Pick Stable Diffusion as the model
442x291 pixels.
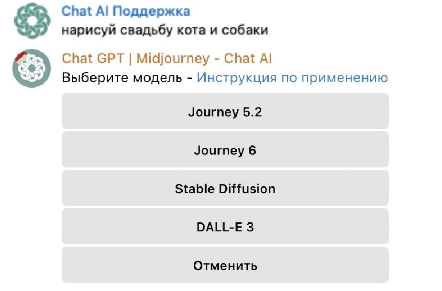[225, 188]
